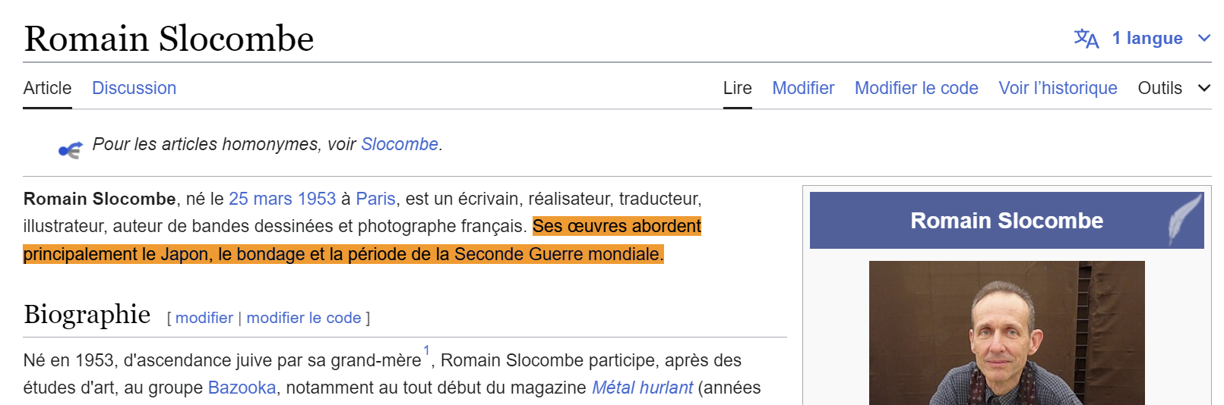Open the Outils dropdown menu
The width and height of the screenshot is (1224, 405).
tap(1159, 88)
